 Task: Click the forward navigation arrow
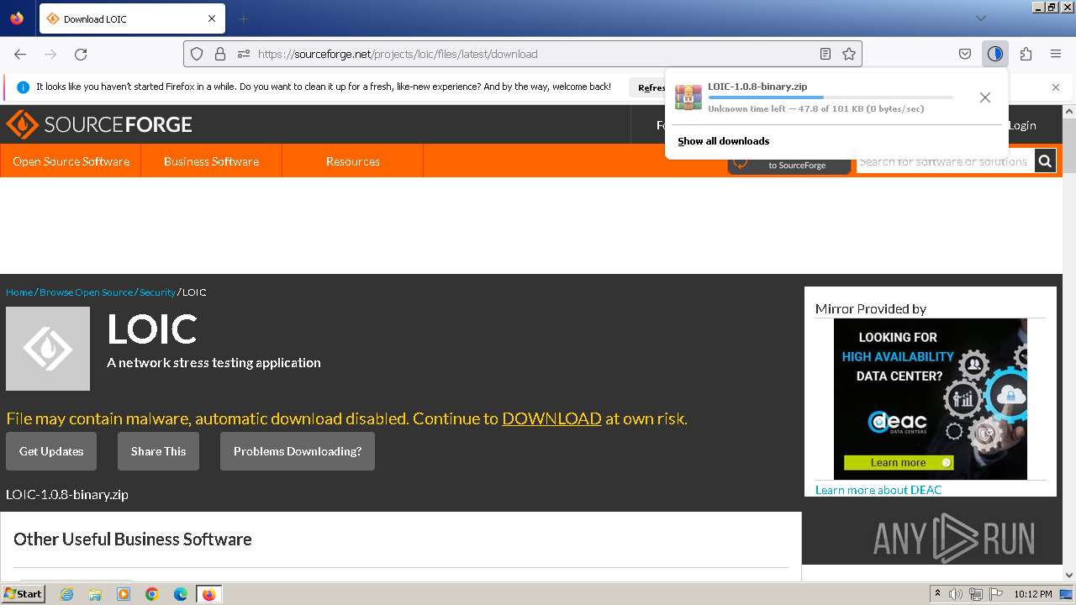(50, 54)
